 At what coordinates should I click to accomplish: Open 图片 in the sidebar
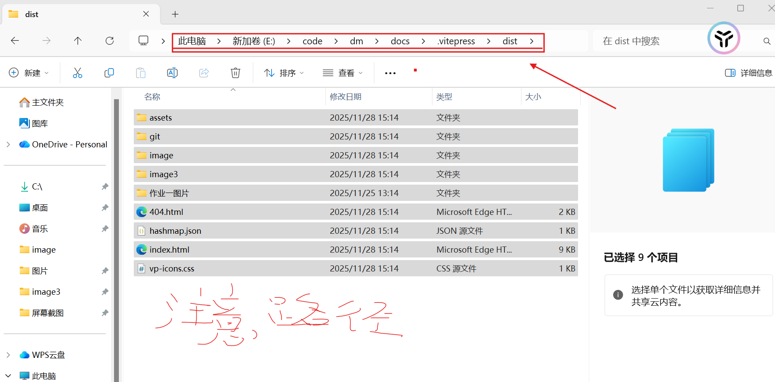click(34, 271)
